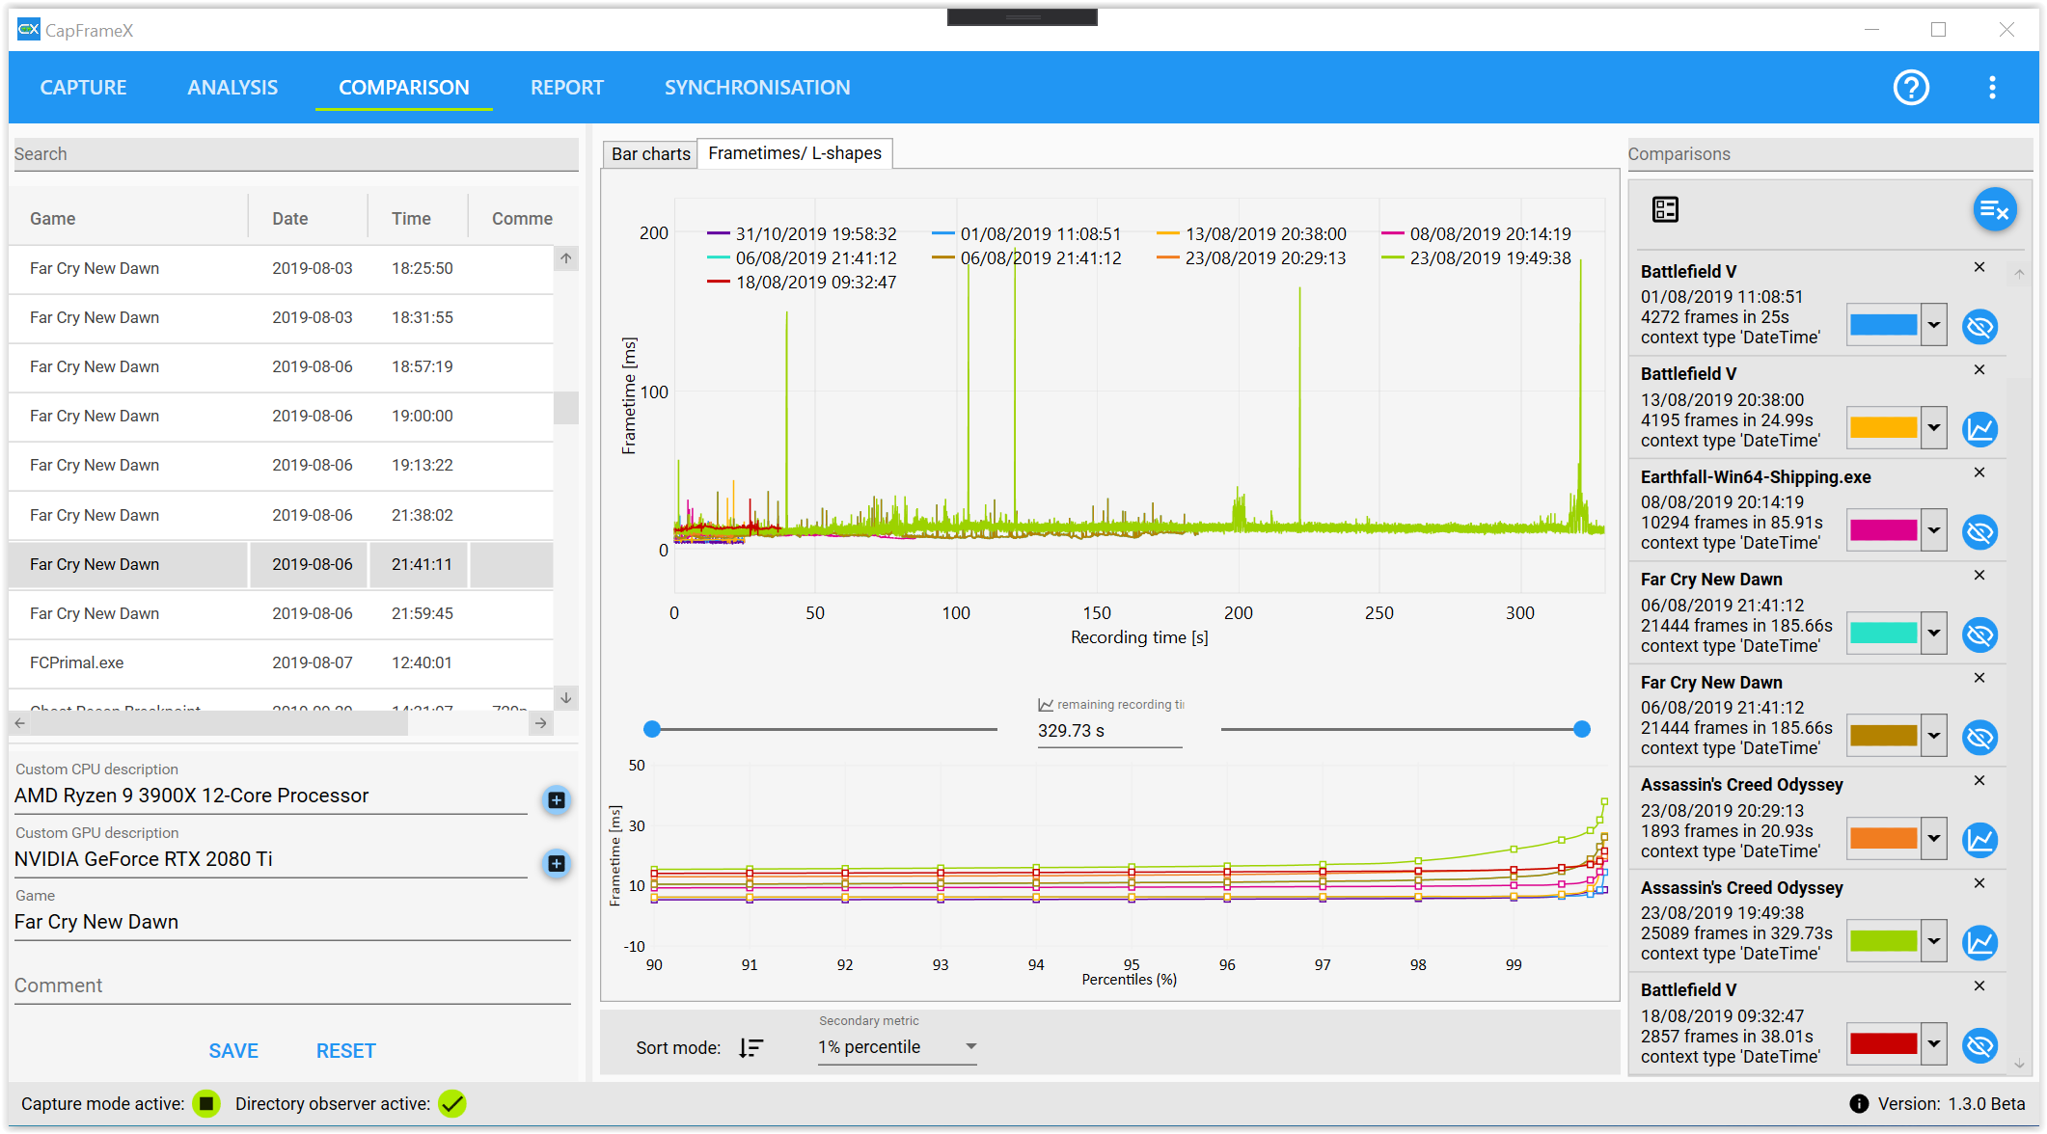Expand color dropdown for Earthfall record
The width and height of the screenshot is (2047, 1134).
[1934, 530]
